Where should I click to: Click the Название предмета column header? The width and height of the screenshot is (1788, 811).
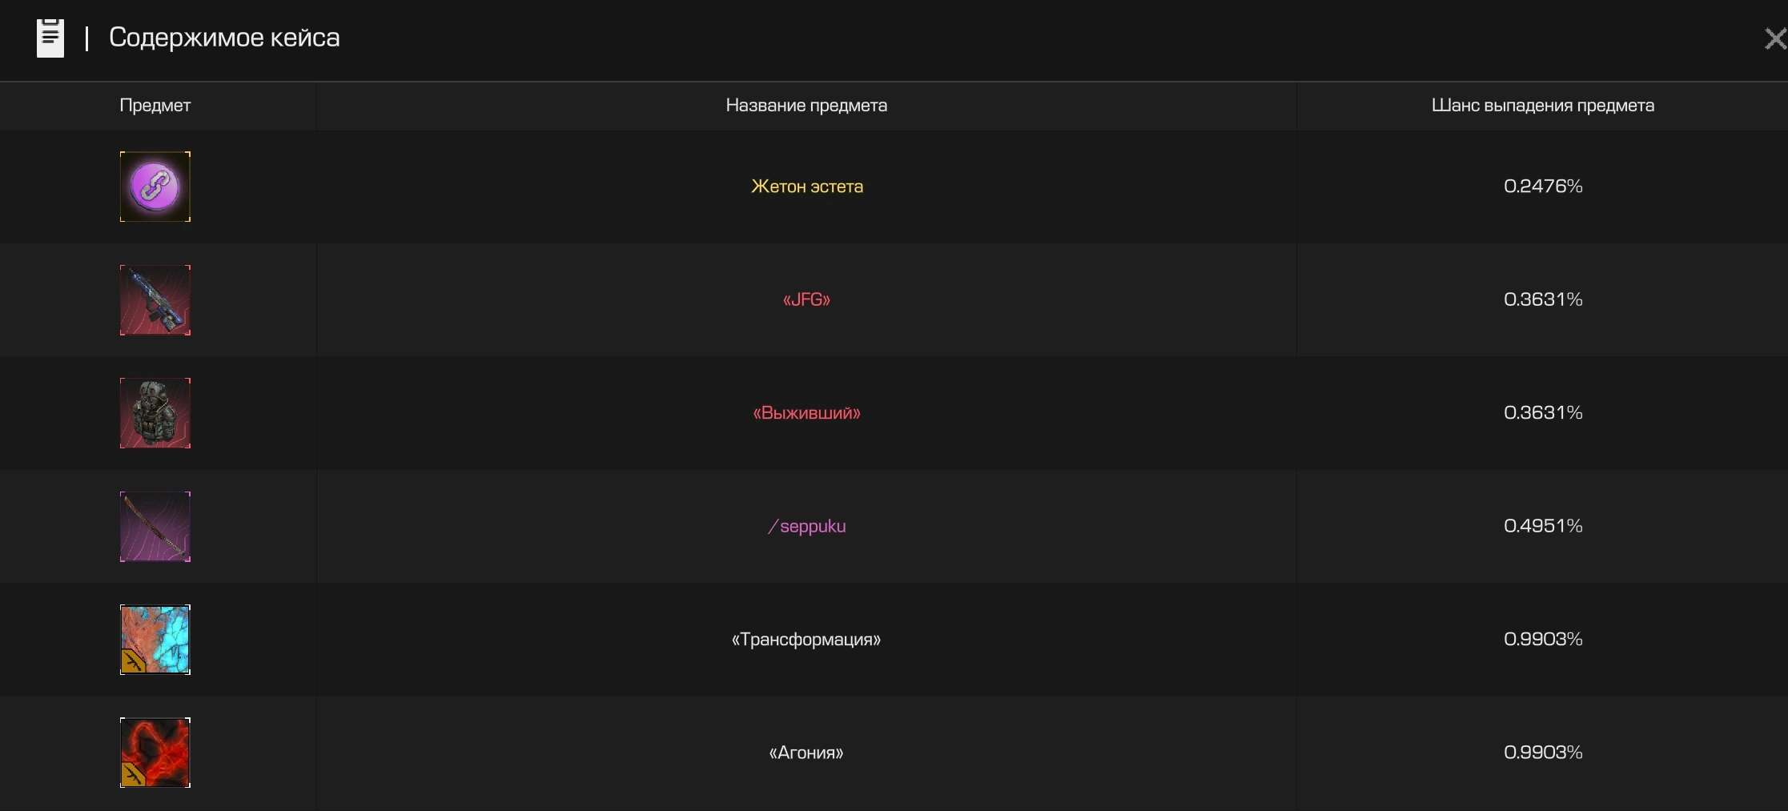[806, 106]
